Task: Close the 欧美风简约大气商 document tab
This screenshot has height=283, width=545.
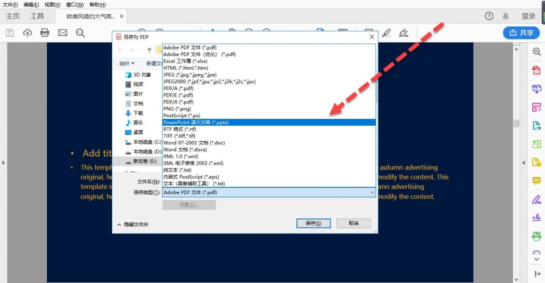Action: pyautogui.click(x=122, y=16)
